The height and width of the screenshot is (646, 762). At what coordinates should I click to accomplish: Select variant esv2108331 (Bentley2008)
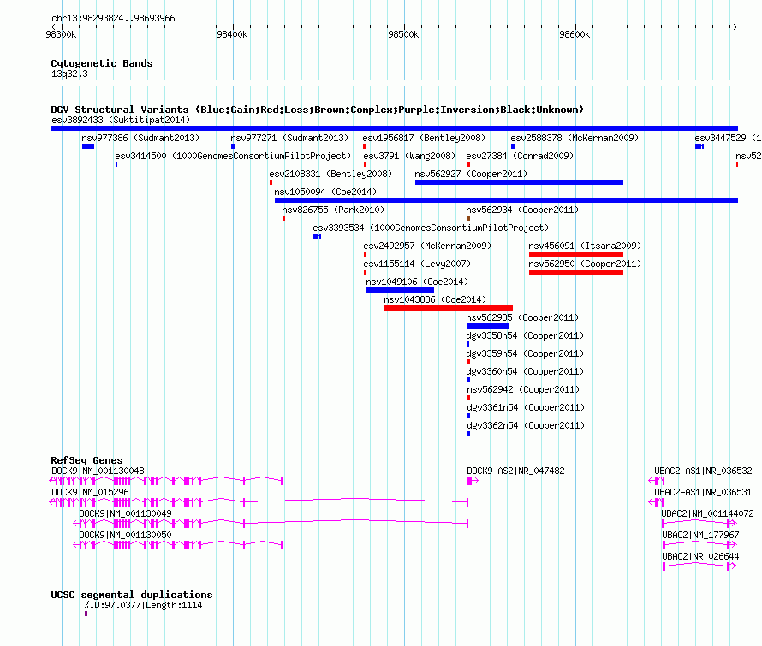pos(330,174)
